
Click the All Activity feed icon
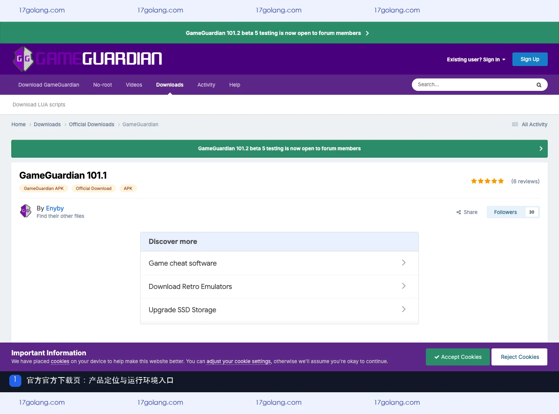point(515,124)
